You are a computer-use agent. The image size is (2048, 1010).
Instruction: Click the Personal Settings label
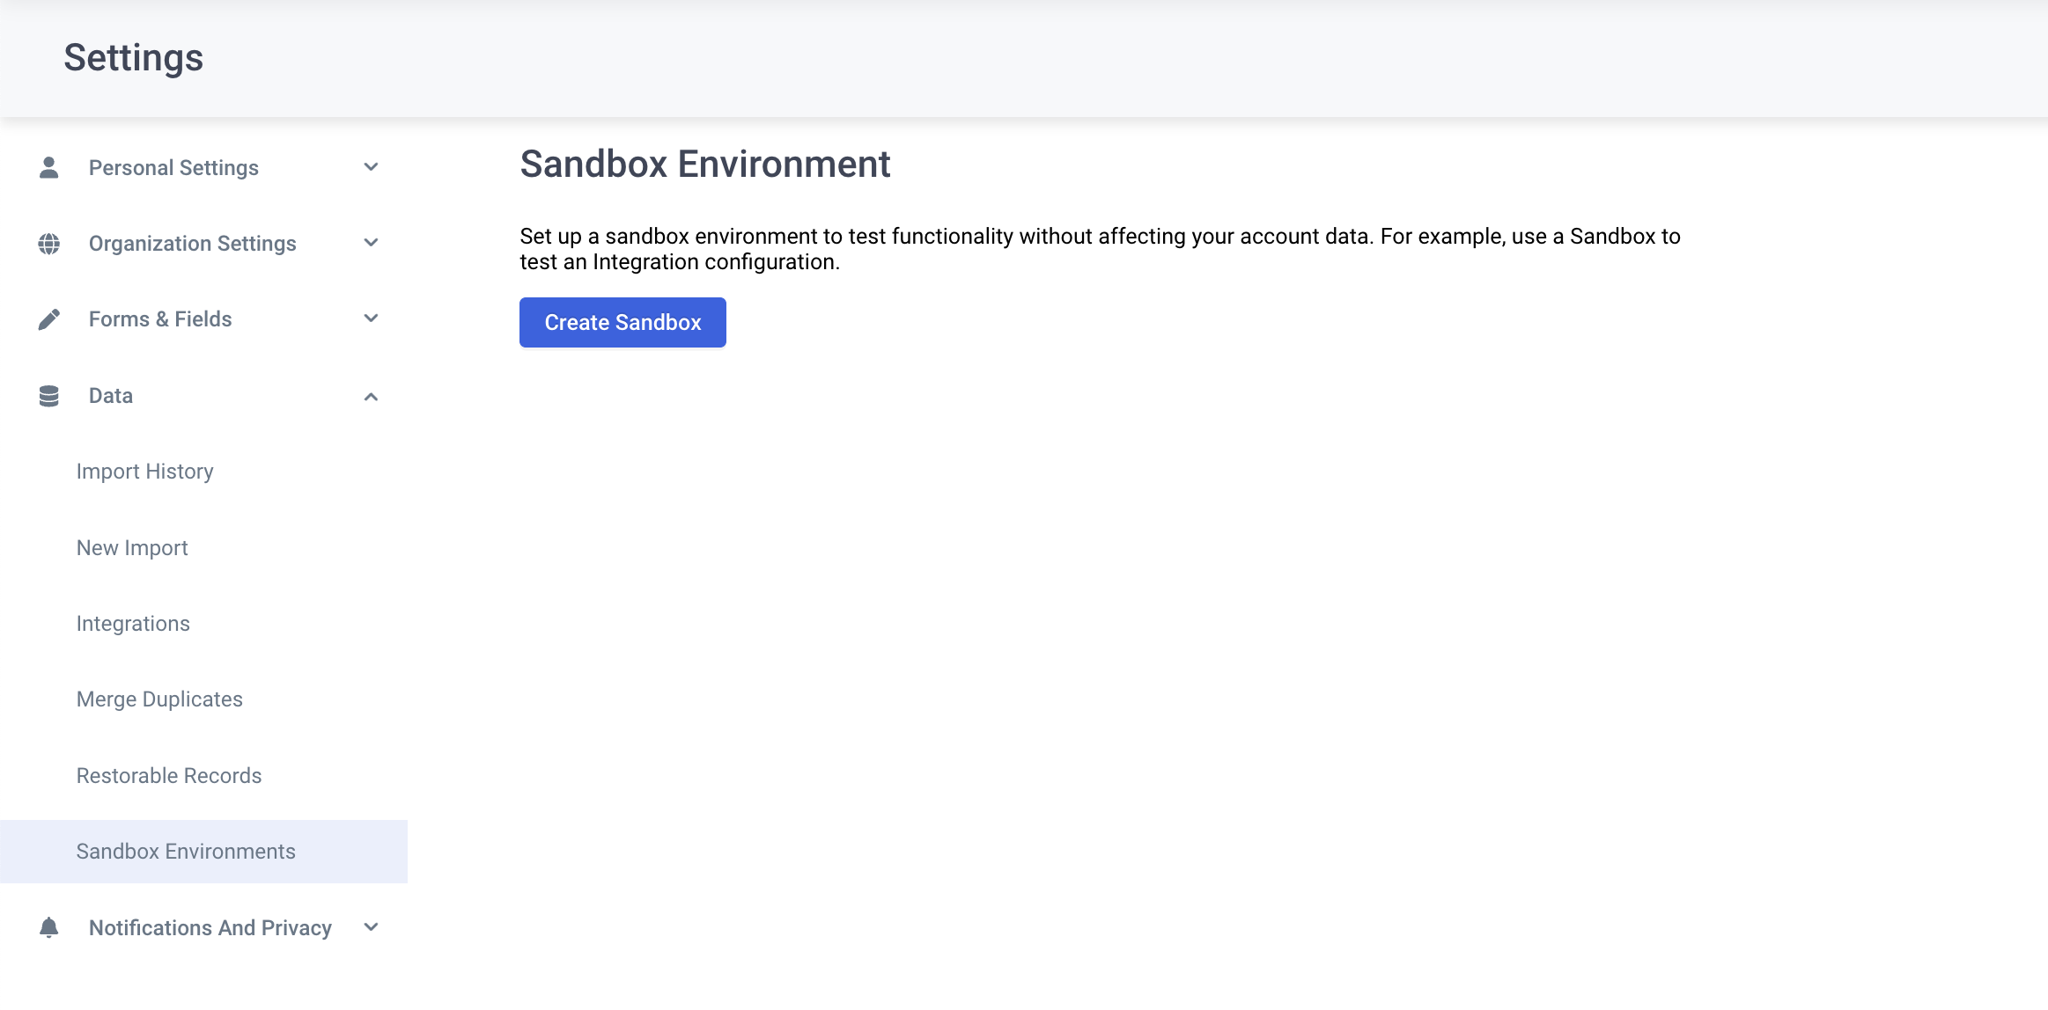pyautogui.click(x=173, y=168)
